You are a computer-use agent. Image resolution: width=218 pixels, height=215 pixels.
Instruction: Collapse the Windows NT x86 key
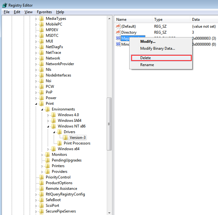pos(48,126)
